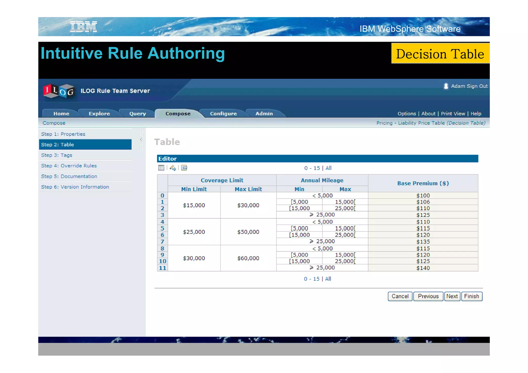Click the top 'All' pagination link
The height and width of the screenshot is (373, 528).
pos(328,168)
